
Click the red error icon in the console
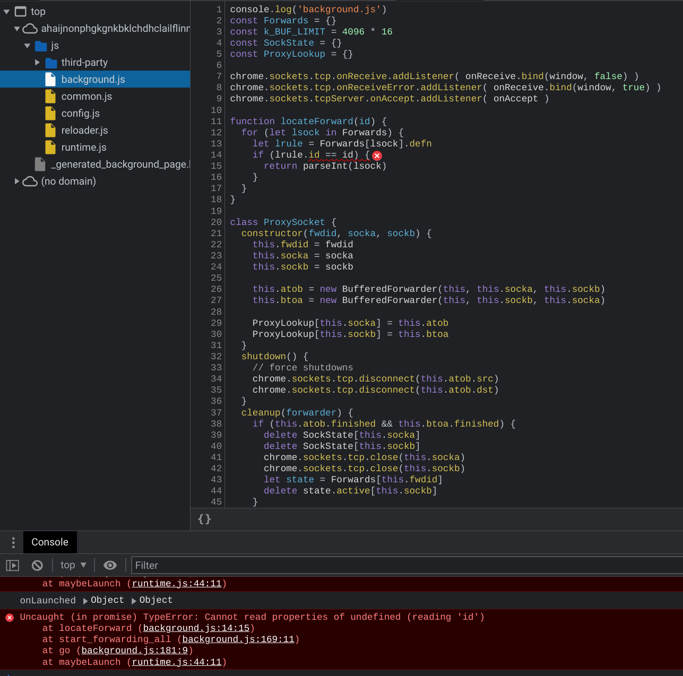[x=10, y=618]
